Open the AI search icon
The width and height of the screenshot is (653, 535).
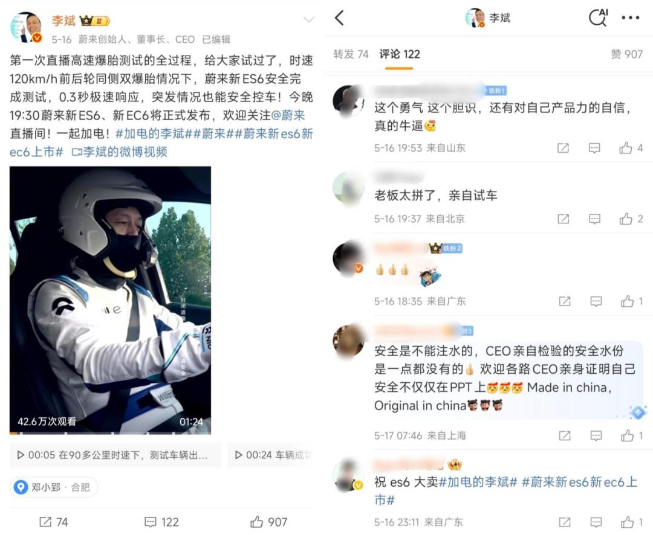click(599, 18)
